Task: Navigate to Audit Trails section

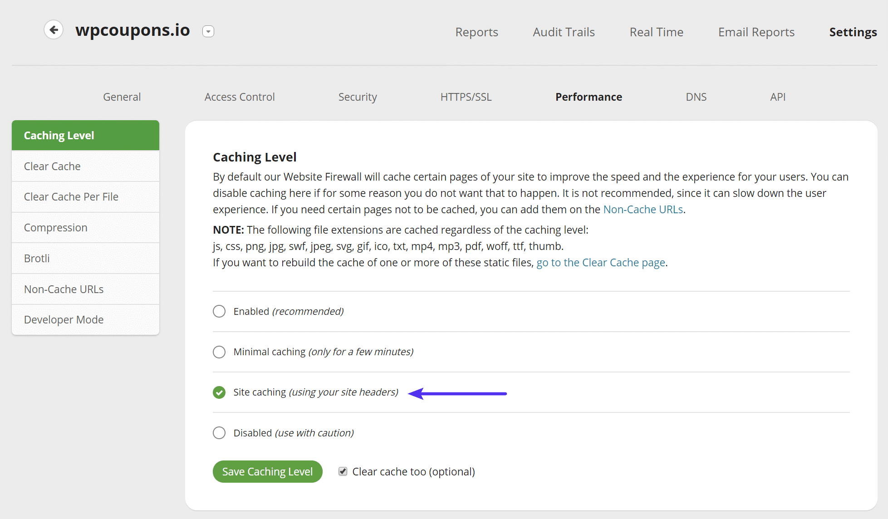Action: pos(564,32)
